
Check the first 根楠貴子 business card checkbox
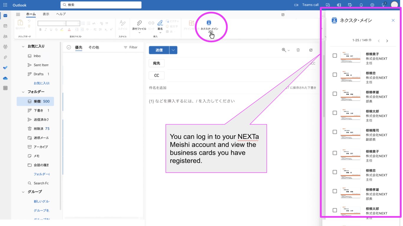pos(335,56)
